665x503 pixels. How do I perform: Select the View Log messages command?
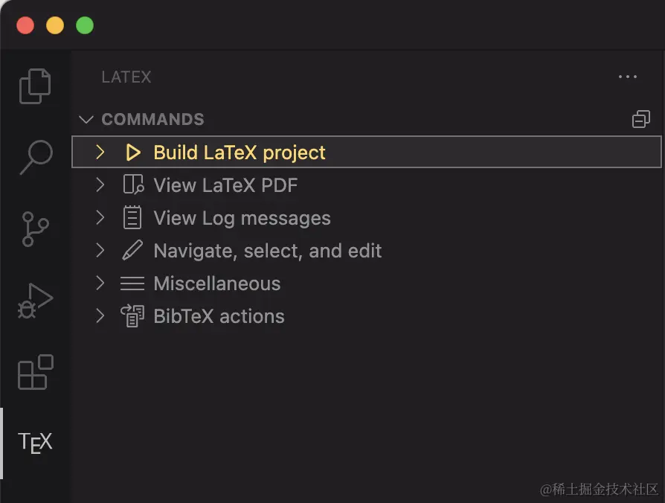click(241, 217)
